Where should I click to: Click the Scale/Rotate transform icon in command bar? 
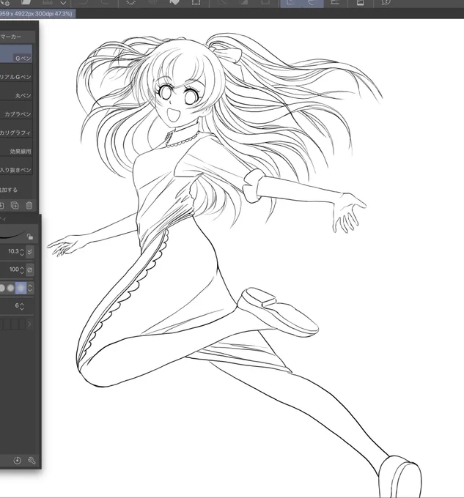196,2
